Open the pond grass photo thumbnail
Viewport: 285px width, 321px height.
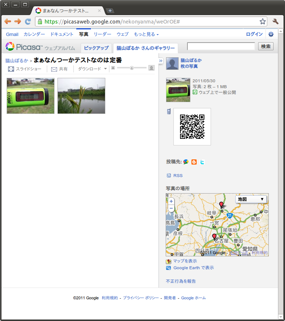coord(81,95)
